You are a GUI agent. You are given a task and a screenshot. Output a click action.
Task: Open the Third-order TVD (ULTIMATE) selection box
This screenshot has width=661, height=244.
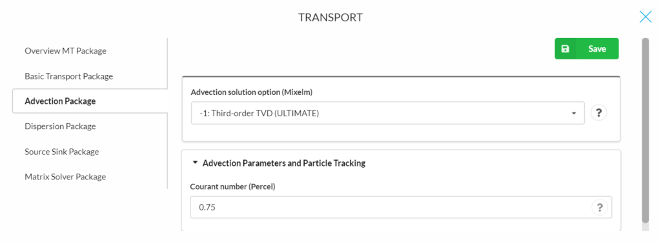coord(388,113)
